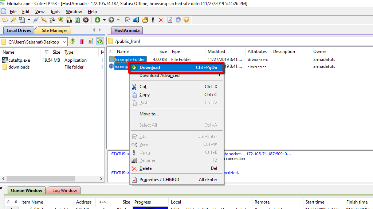Open the Tools menu

click(x=55, y=12)
